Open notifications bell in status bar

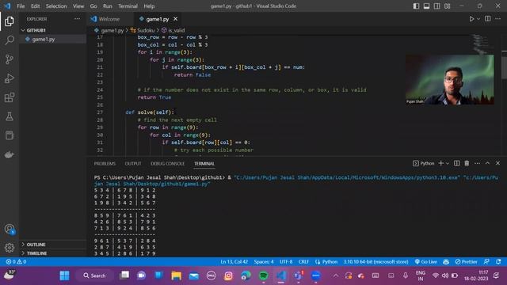[x=498, y=262]
